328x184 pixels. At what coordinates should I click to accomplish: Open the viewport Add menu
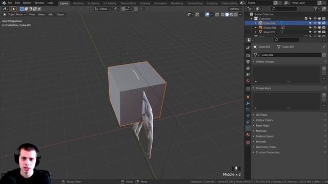[51, 14]
